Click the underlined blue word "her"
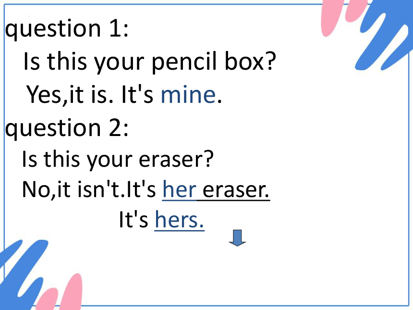413x310 pixels. point(180,189)
